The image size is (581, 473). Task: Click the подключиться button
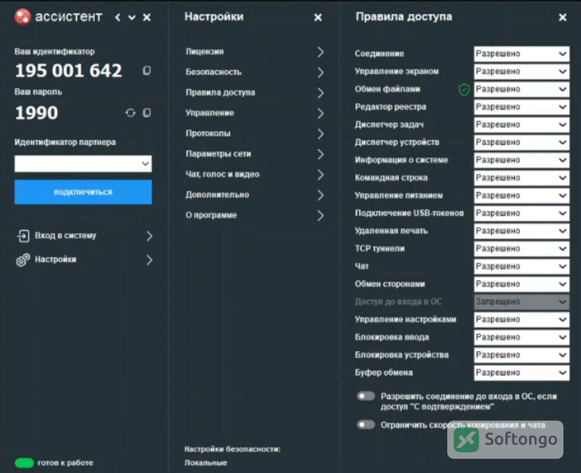click(x=83, y=192)
